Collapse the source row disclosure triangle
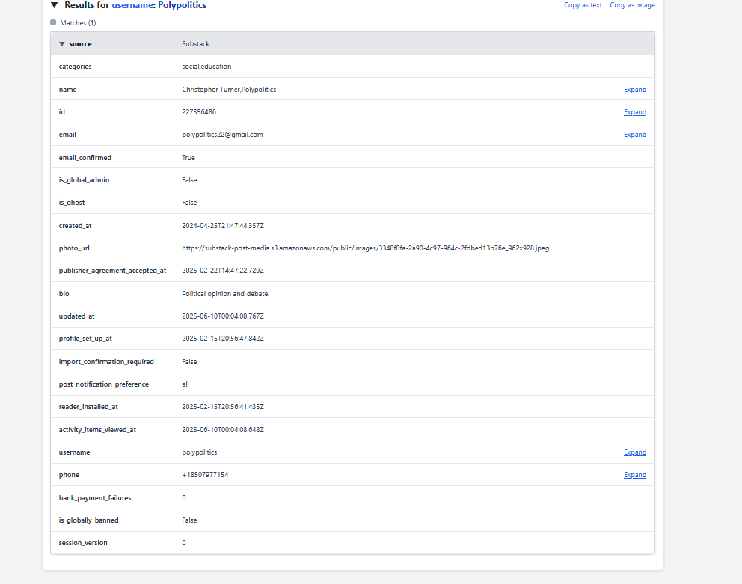The width and height of the screenshot is (742, 584). [x=62, y=44]
